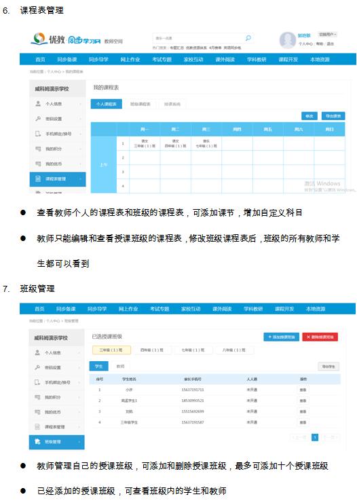Screen dimensions: 357x501
Task: Click hot search link 优教资源体系
Action: (196, 48)
